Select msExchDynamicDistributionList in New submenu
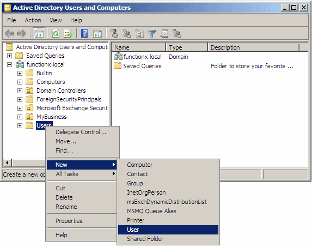The image size is (312, 247). [168, 202]
